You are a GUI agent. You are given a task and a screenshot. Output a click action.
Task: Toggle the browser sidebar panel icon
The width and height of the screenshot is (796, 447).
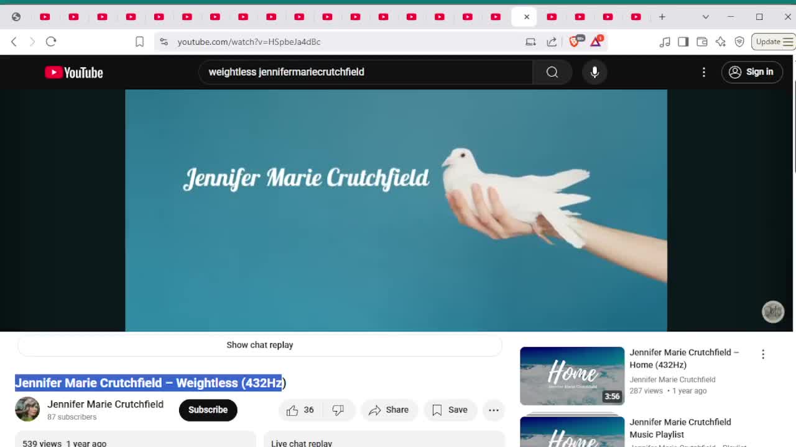click(x=683, y=42)
